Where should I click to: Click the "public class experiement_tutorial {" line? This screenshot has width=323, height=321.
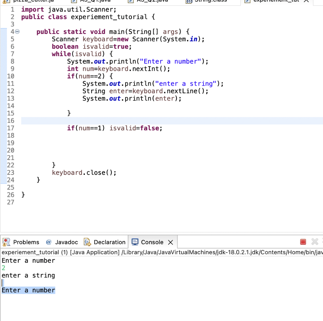click(88, 17)
